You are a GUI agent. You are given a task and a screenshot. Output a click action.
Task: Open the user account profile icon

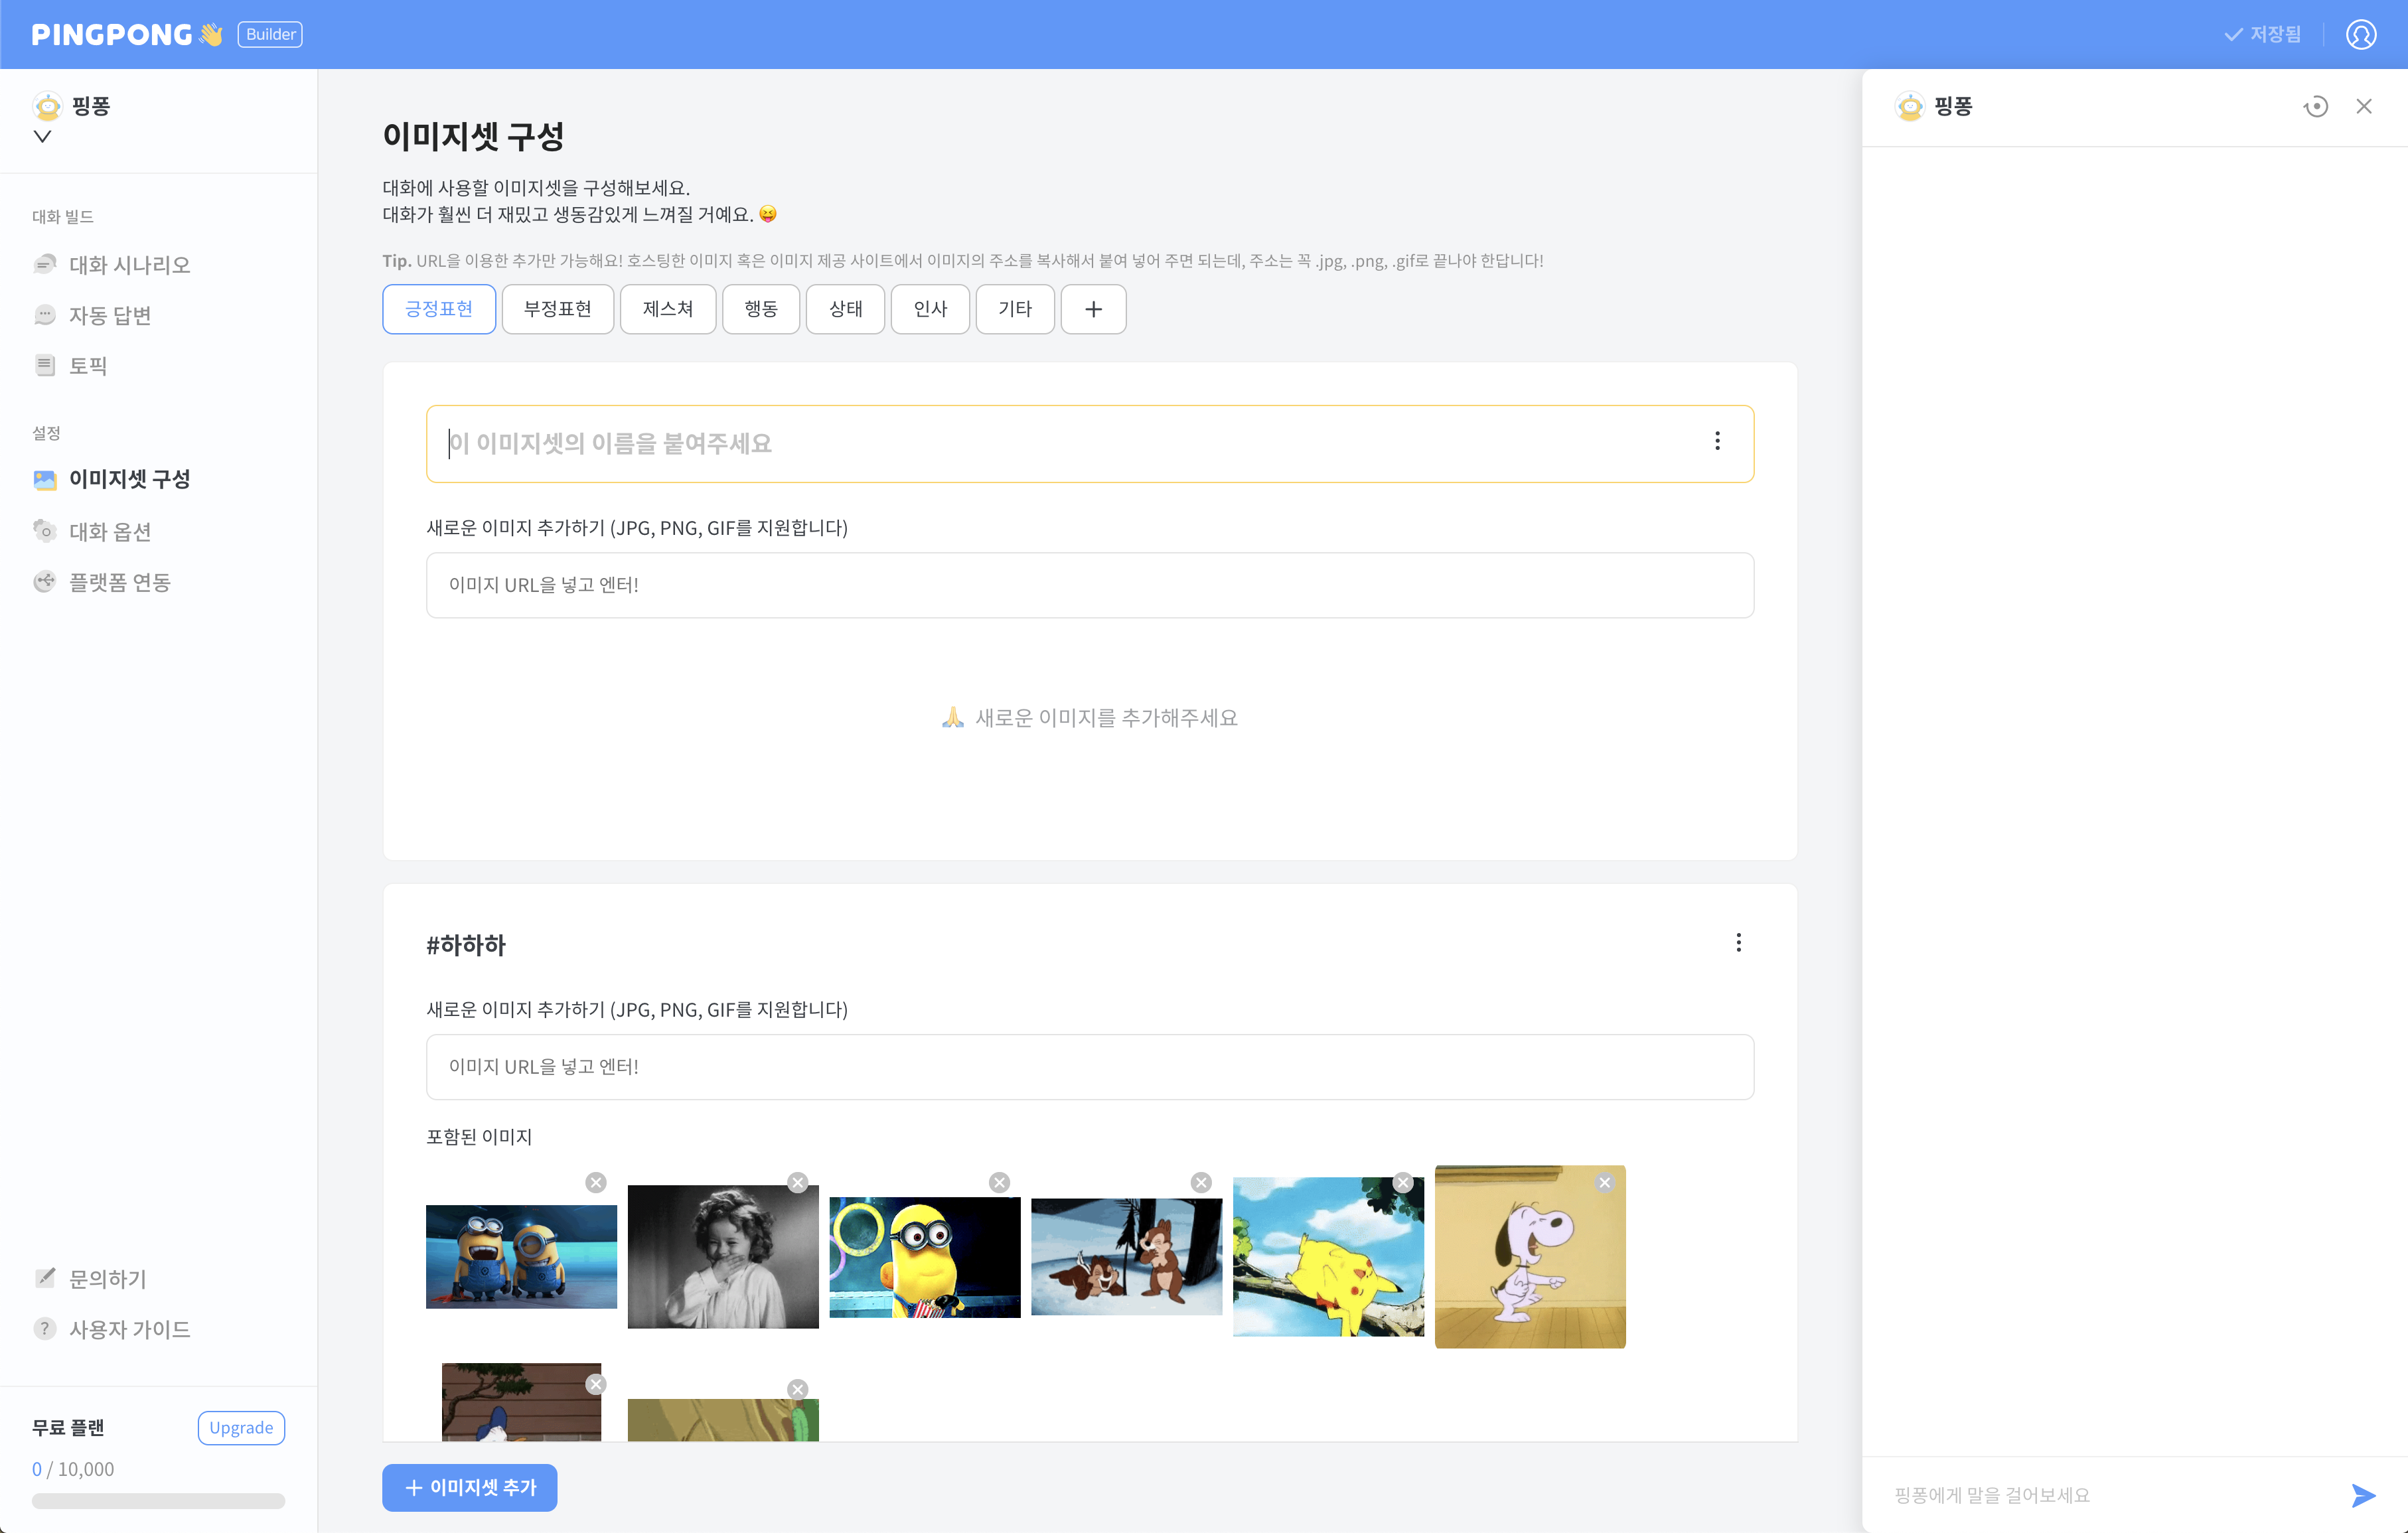(2360, 34)
